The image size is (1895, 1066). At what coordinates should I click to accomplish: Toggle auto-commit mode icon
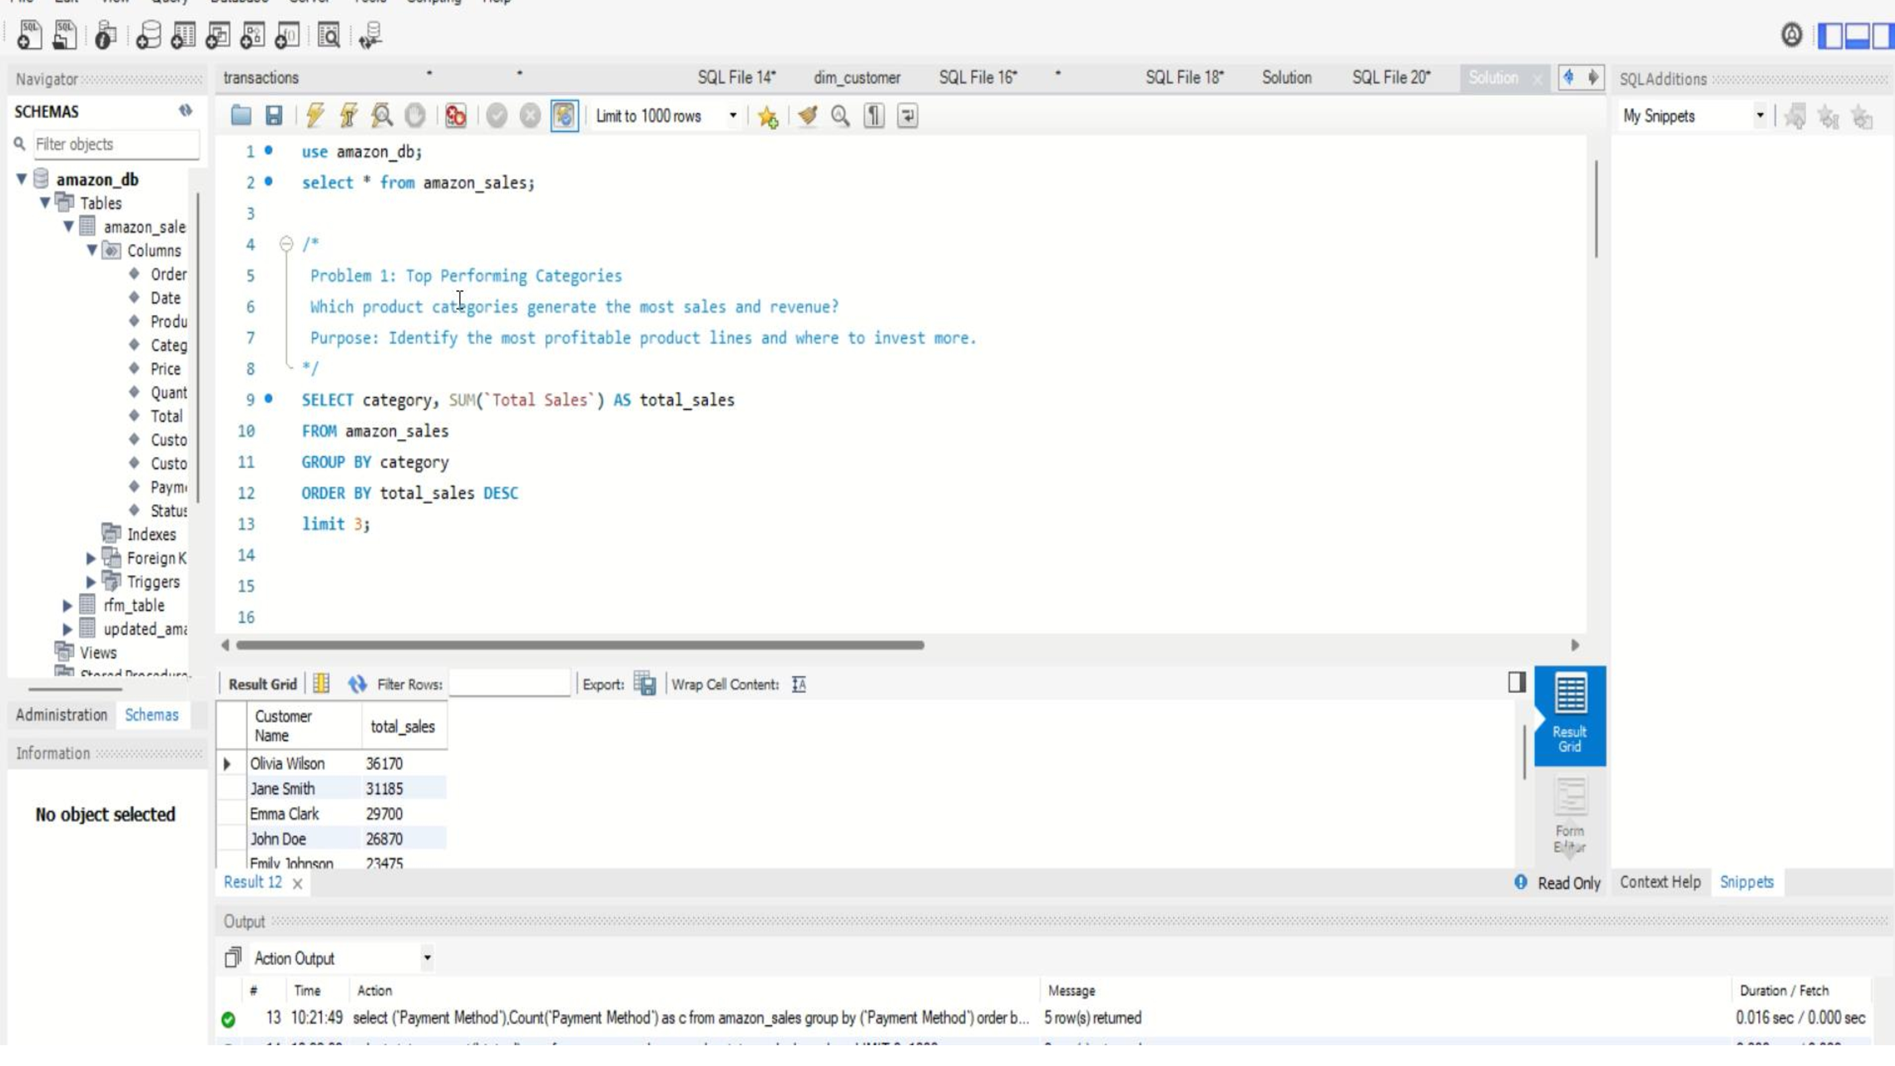click(x=564, y=116)
